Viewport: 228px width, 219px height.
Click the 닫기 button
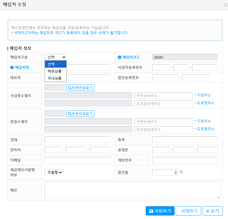(x=213, y=211)
